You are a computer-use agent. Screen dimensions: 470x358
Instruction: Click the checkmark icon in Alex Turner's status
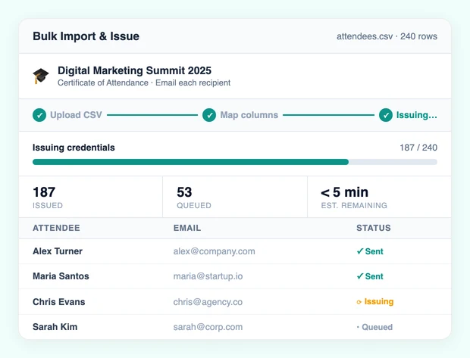coord(360,251)
